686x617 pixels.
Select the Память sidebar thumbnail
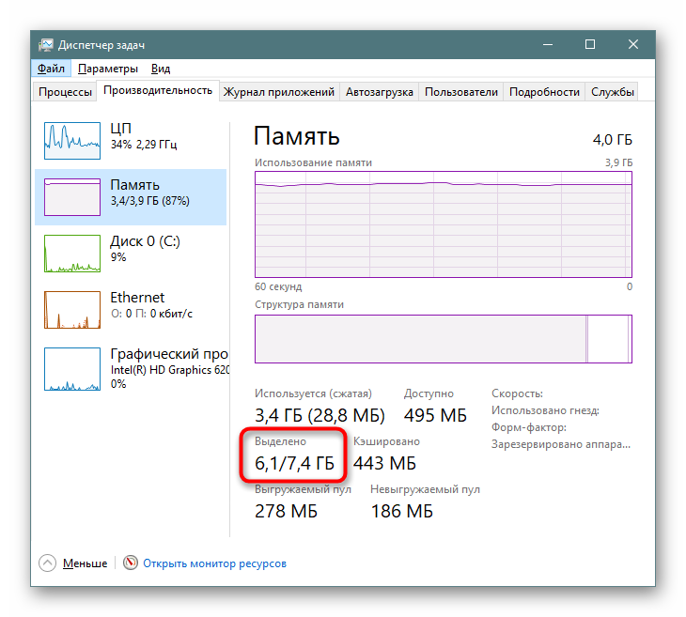click(x=72, y=197)
